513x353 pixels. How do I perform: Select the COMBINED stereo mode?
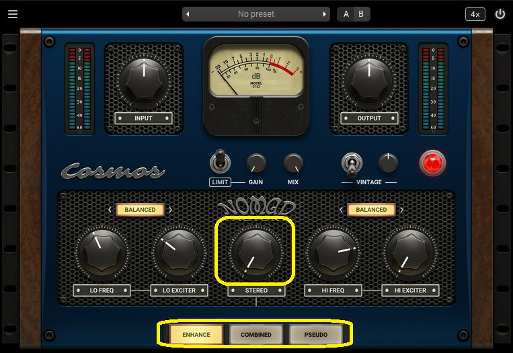click(256, 335)
